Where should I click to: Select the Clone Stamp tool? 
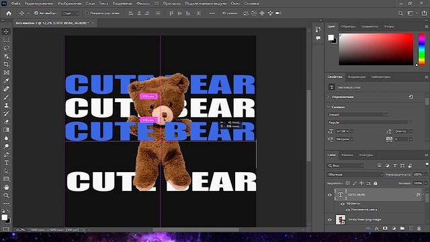(x=6, y=106)
